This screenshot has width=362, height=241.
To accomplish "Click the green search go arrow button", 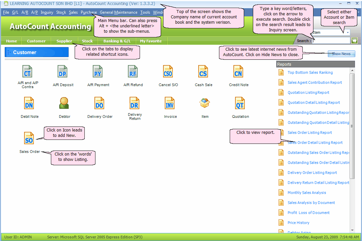I will pos(354,41).
